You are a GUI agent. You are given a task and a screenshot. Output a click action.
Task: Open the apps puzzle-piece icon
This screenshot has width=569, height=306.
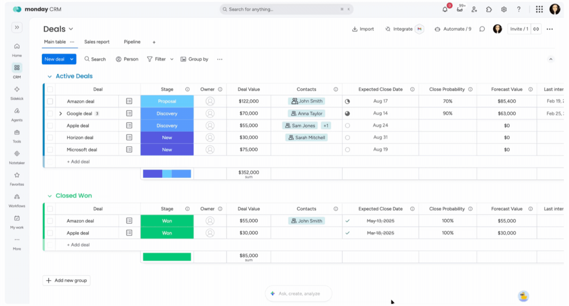[489, 9]
